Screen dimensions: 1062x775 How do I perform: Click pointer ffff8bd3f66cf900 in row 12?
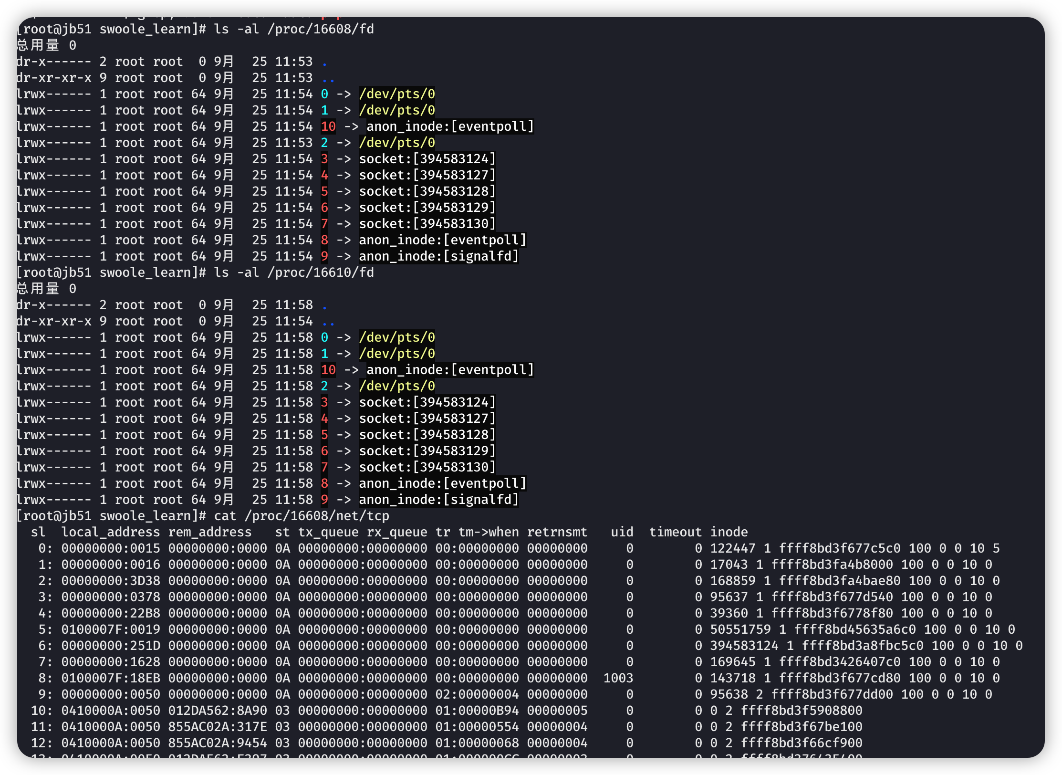tap(802, 743)
